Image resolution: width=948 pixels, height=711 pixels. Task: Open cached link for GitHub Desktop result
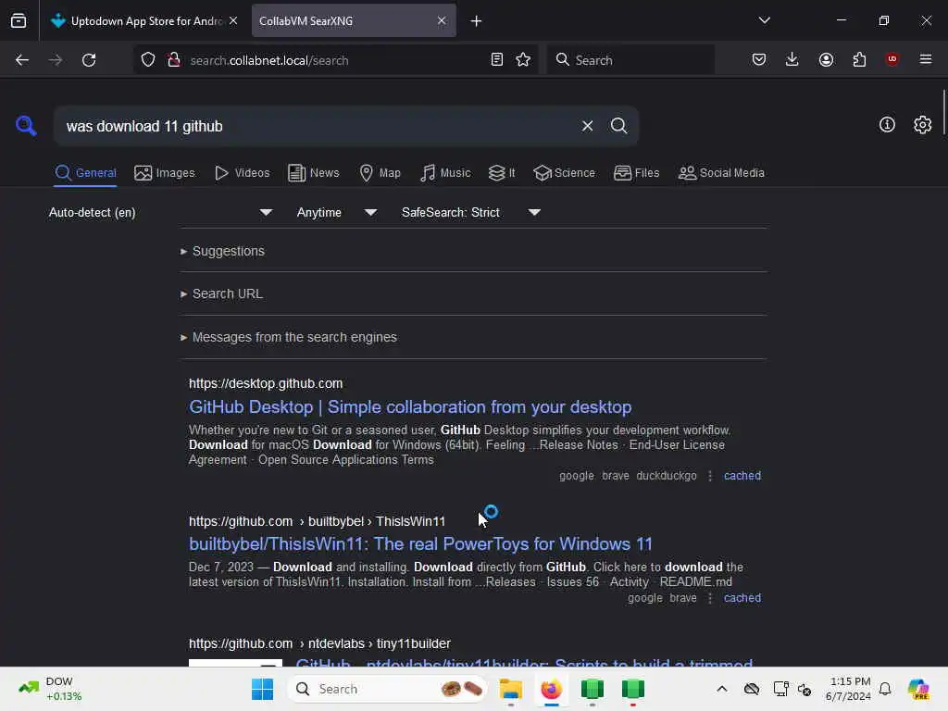[742, 476]
